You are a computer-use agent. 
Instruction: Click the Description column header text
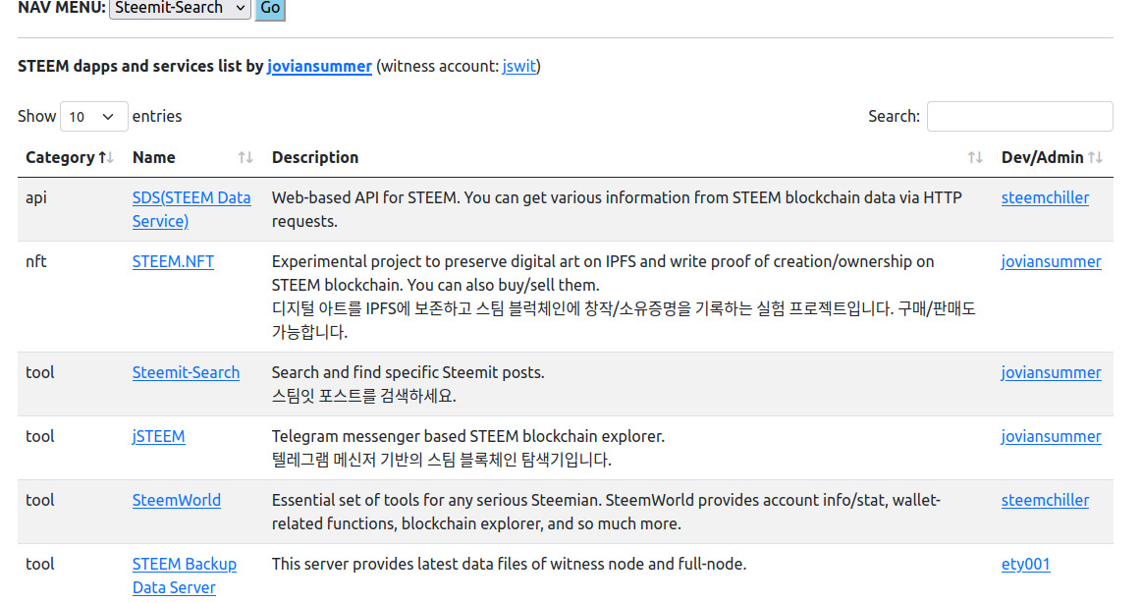(314, 157)
